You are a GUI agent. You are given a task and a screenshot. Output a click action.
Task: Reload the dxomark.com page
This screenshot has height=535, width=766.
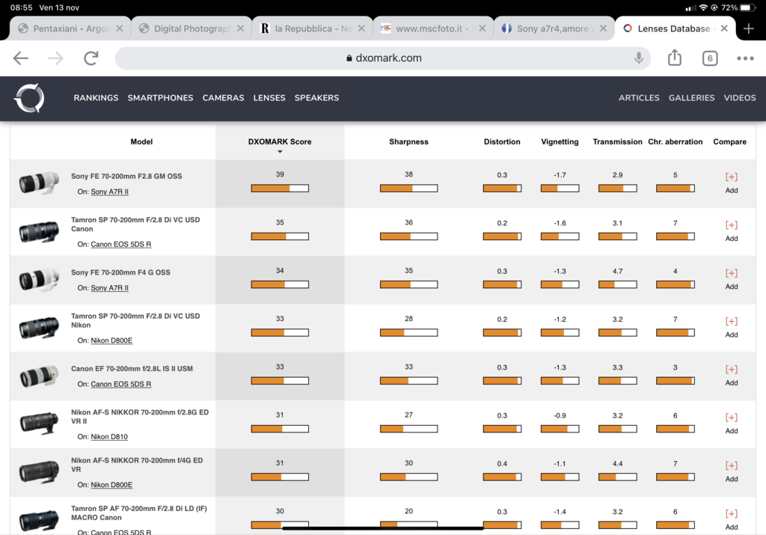(x=91, y=58)
